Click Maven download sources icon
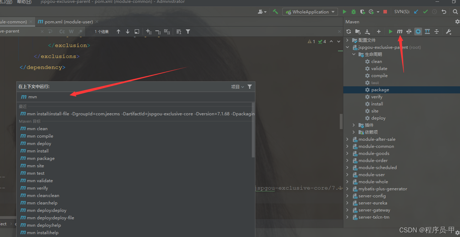 tap(367, 31)
